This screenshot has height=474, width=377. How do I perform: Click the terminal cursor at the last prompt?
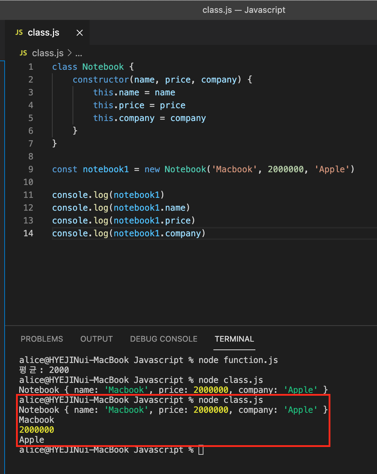(x=201, y=450)
